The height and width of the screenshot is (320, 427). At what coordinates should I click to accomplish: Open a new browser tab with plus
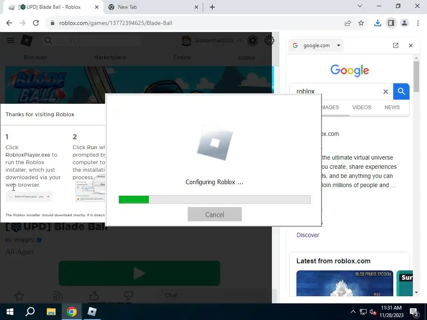(x=212, y=7)
